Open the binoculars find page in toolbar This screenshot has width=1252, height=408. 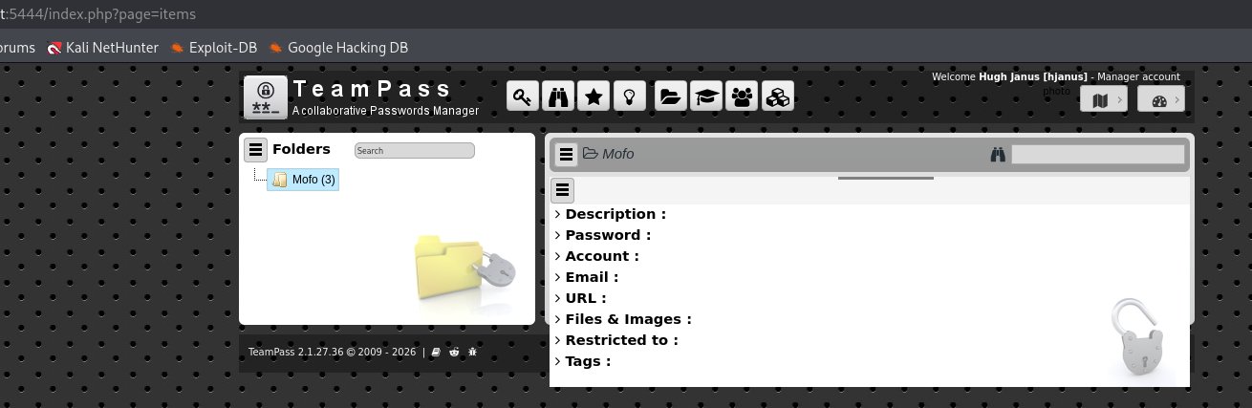coord(557,96)
